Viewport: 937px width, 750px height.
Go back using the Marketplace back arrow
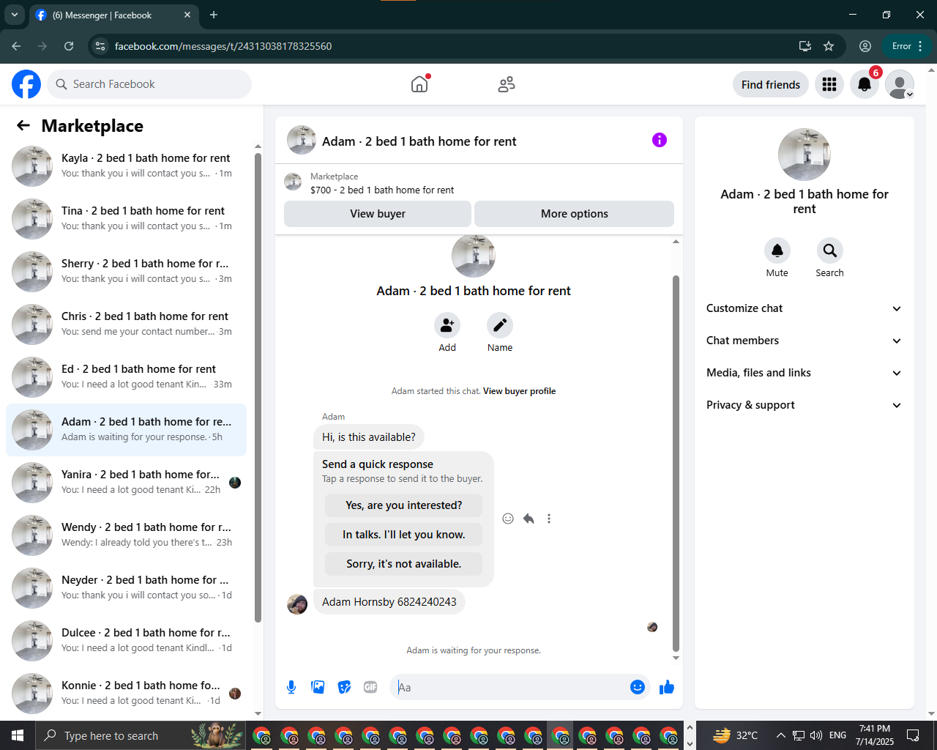tap(23, 125)
